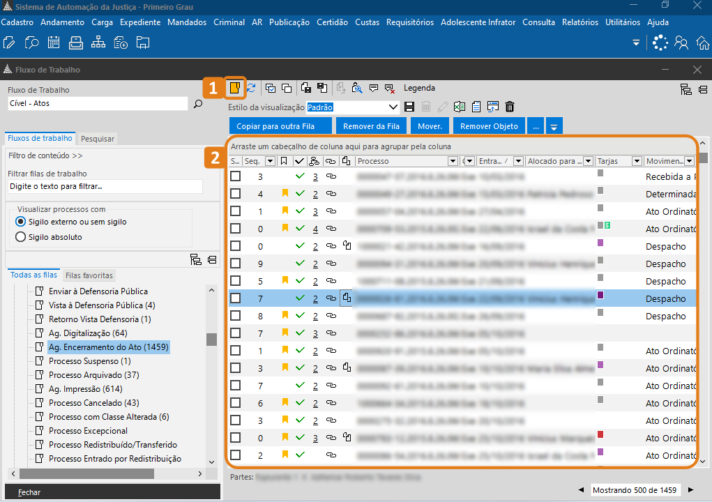Image resolution: width=712 pixels, height=502 pixels.
Task: Click the overlapping empty windows deselect icon
Action: point(287,88)
